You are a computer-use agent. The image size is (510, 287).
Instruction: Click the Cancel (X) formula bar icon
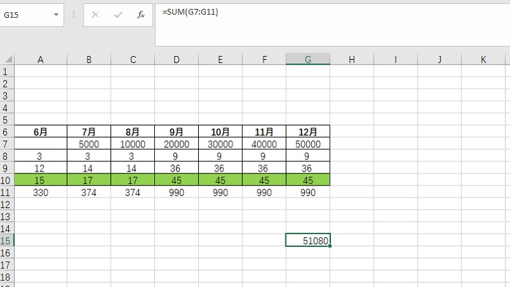(96, 15)
